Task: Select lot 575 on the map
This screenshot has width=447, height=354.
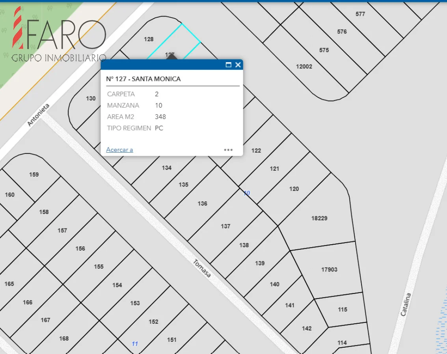Action: coord(324,50)
